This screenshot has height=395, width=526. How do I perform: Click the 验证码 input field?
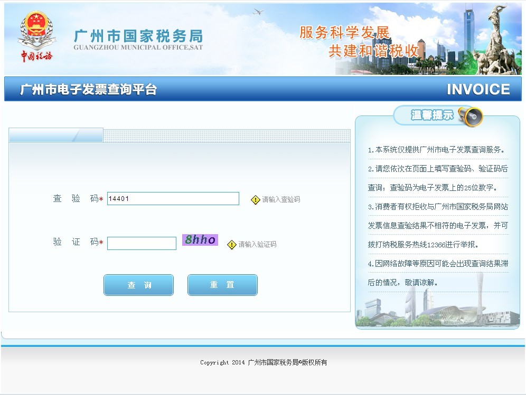pos(142,243)
